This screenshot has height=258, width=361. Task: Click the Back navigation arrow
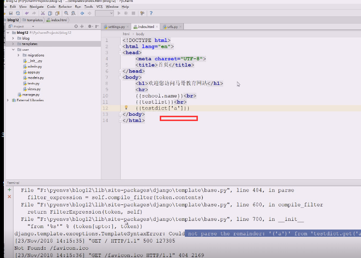point(82,14)
